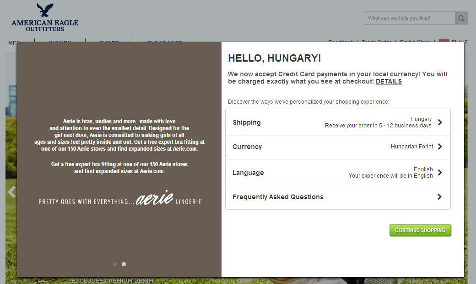Click the Currency row chevron arrow
The image size is (476, 284).
(439, 147)
